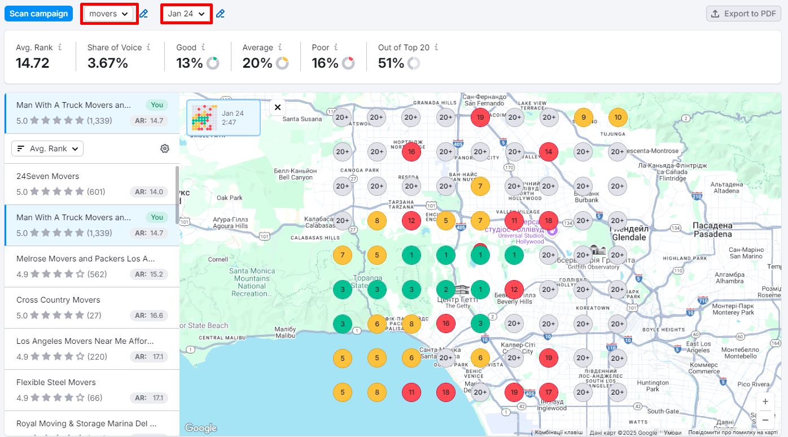788x437 pixels.
Task: Click the red Poor donut chart icon
Action: click(x=348, y=63)
